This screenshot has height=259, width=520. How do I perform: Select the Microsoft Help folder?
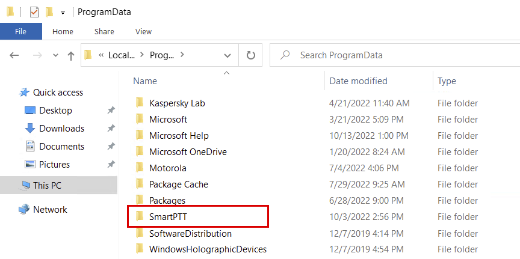coord(179,135)
